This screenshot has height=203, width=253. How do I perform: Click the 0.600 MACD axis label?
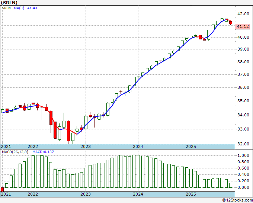[x=243, y=168]
